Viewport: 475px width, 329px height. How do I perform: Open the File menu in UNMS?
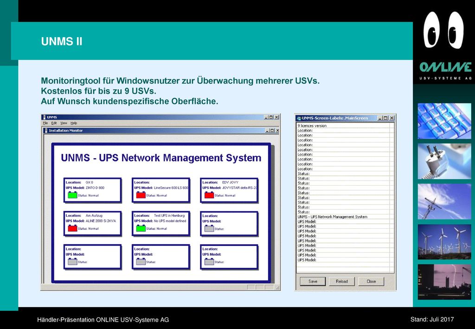pyautogui.click(x=45, y=123)
